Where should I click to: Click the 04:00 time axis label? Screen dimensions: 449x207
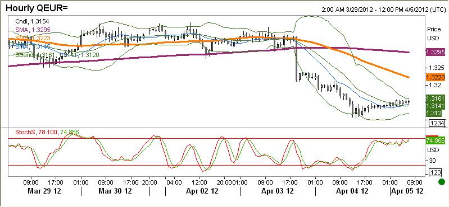point(174,182)
